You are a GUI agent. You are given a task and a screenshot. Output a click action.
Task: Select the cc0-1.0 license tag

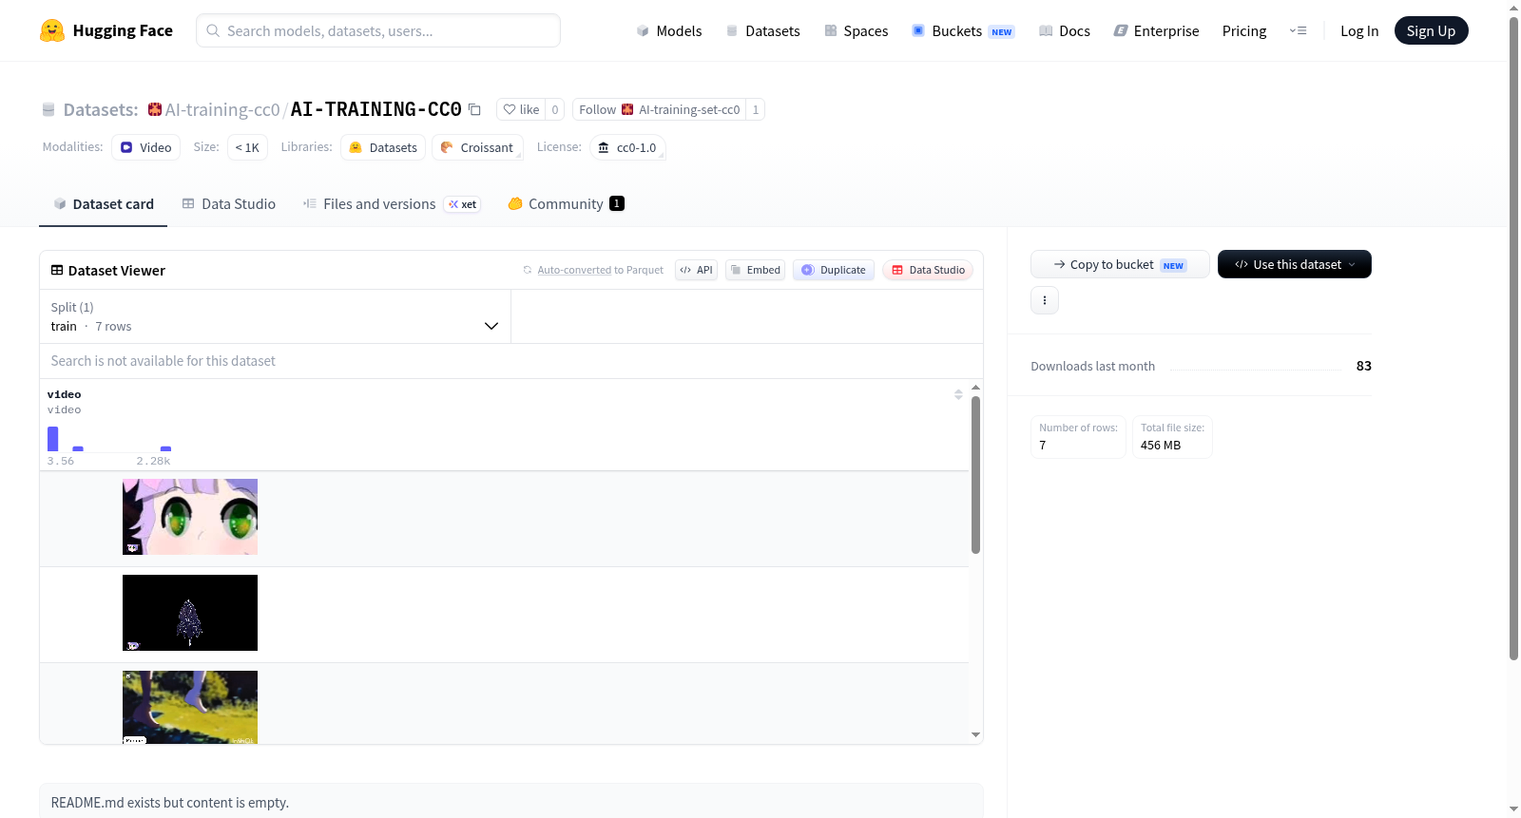(627, 147)
